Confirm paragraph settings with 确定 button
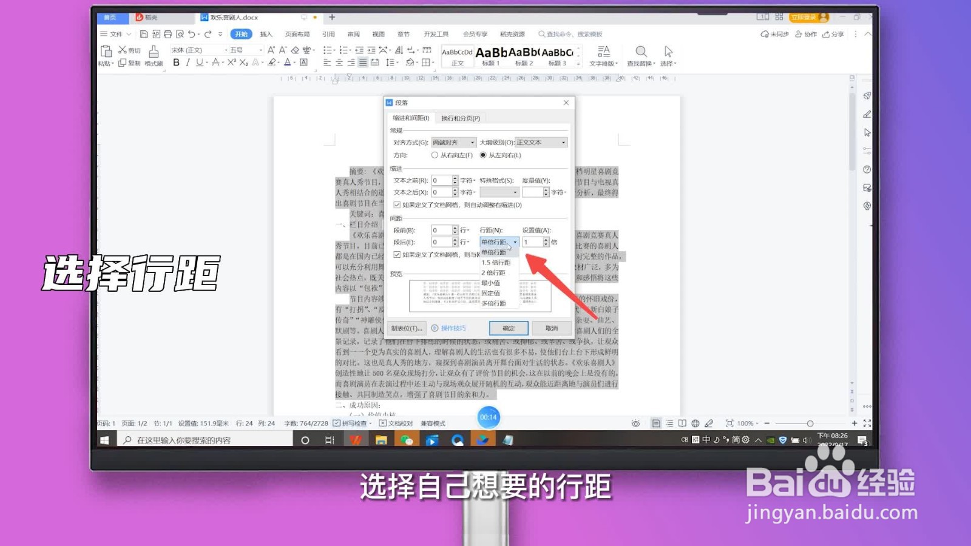The width and height of the screenshot is (971, 546). click(x=508, y=328)
